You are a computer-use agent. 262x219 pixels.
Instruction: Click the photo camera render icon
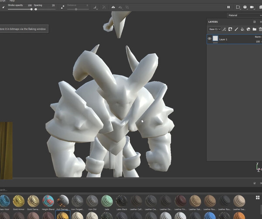pyautogui.click(x=260, y=7)
